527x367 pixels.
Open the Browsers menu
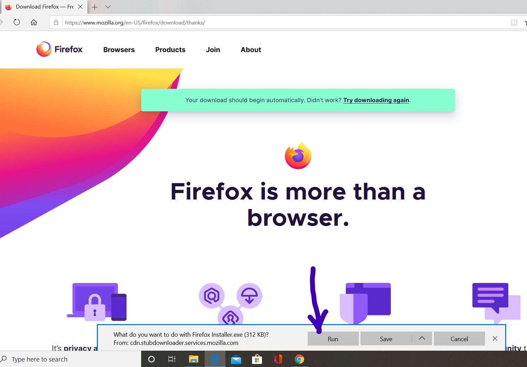(119, 50)
